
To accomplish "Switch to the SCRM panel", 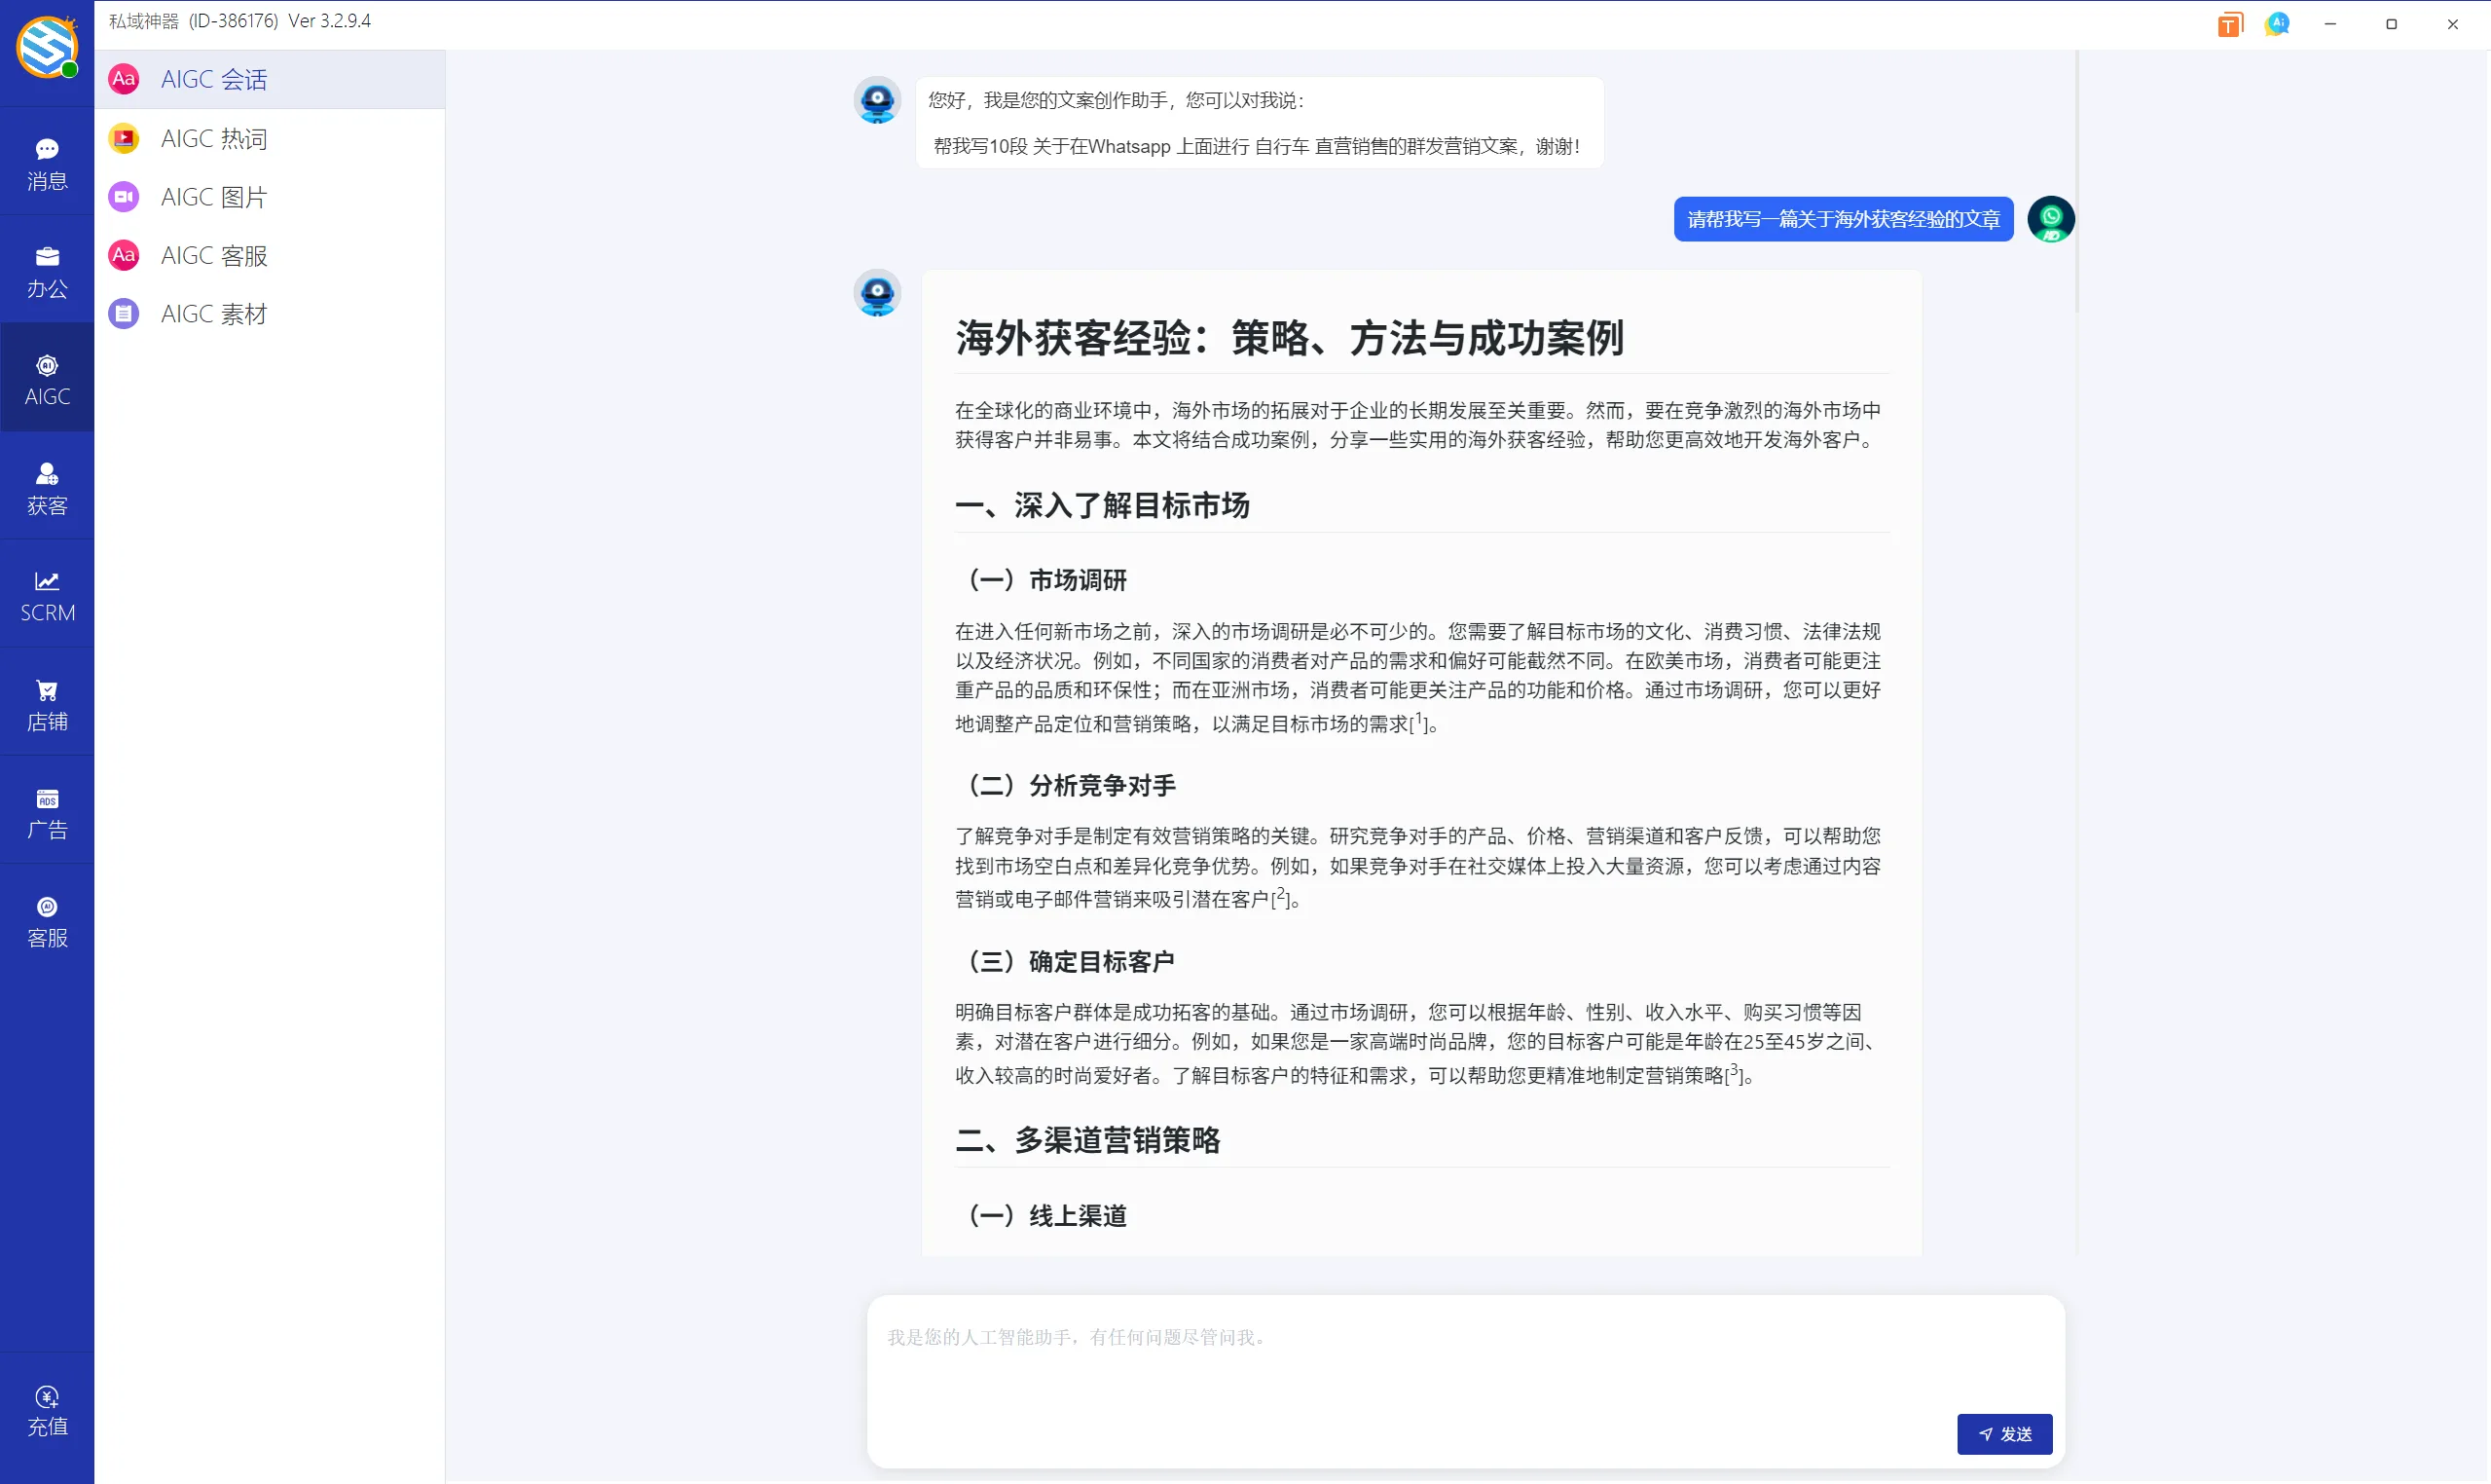I will pos(46,594).
